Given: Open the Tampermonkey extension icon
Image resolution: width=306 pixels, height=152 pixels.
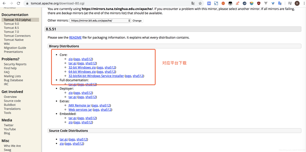Looking at the screenshot, I should point(230,3).
